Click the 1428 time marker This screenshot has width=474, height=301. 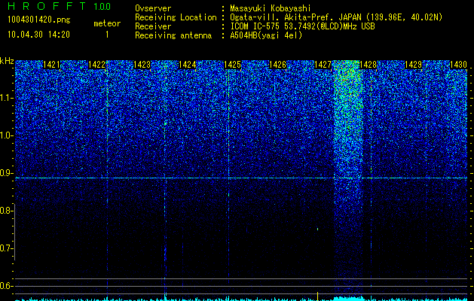pyautogui.click(x=368, y=65)
